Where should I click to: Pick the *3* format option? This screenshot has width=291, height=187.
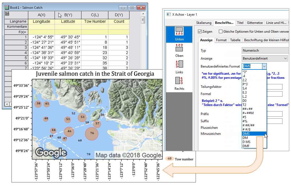pos(254,72)
